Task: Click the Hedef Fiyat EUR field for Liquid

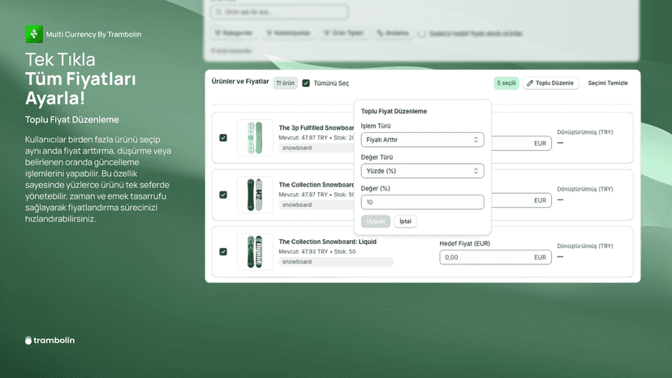Action: tap(495, 257)
